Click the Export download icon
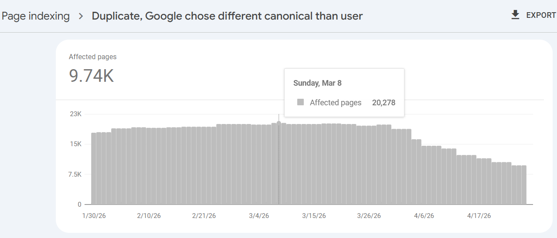This screenshot has height=238, width=557. (516, 15)
